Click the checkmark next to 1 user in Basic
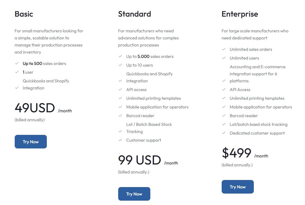This screenshot has width=305, height=205. 17,72
